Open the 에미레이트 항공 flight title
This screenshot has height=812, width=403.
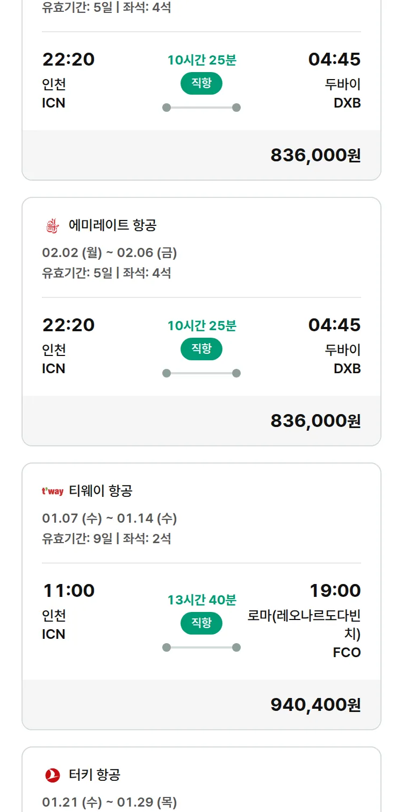[x=112, y=225]
